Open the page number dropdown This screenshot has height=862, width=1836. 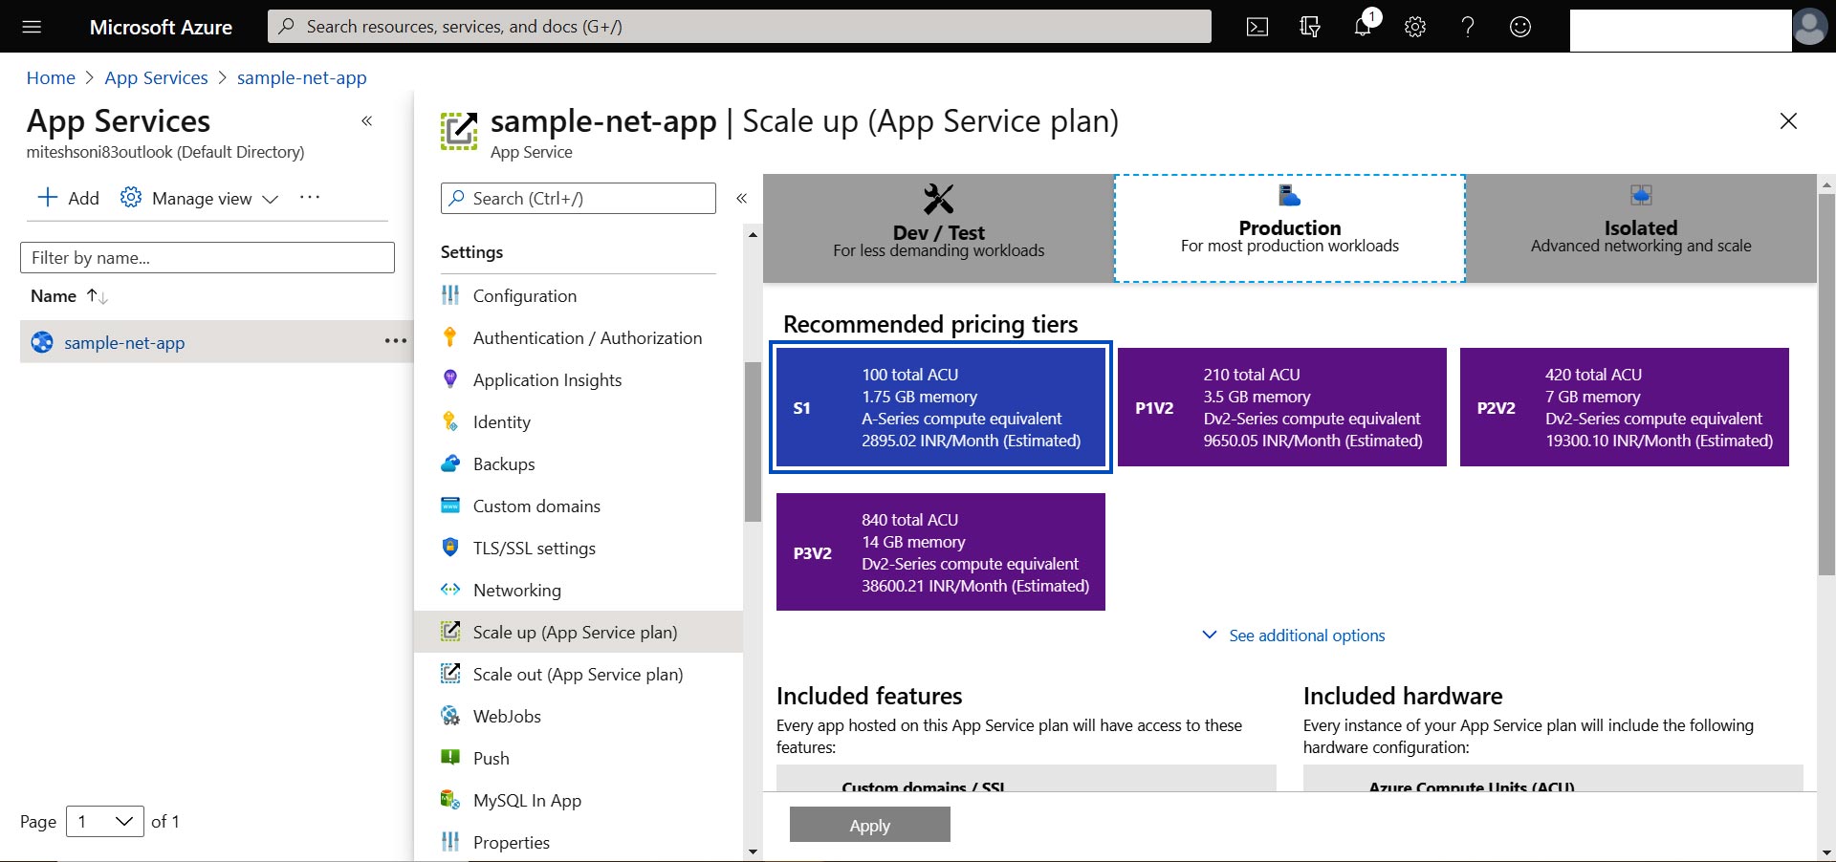tap(104, 821)
